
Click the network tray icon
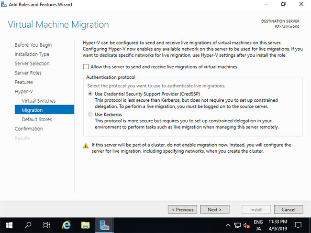[x=237, y=225]
